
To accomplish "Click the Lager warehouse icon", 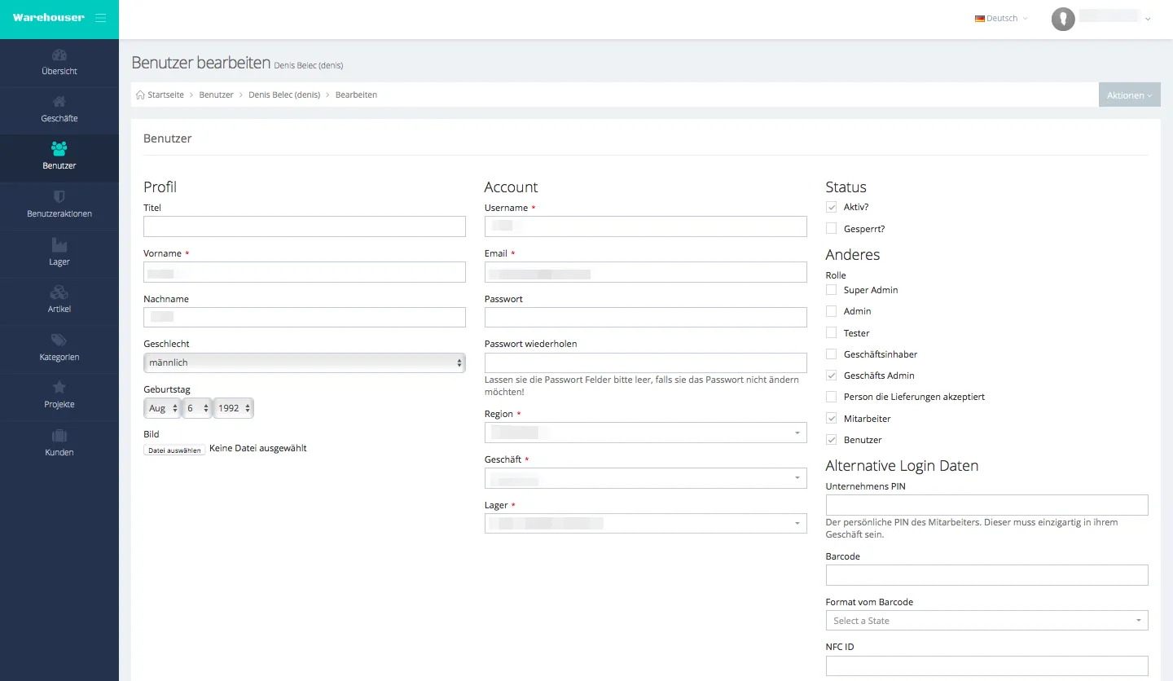I will click(x=59, y=245).
